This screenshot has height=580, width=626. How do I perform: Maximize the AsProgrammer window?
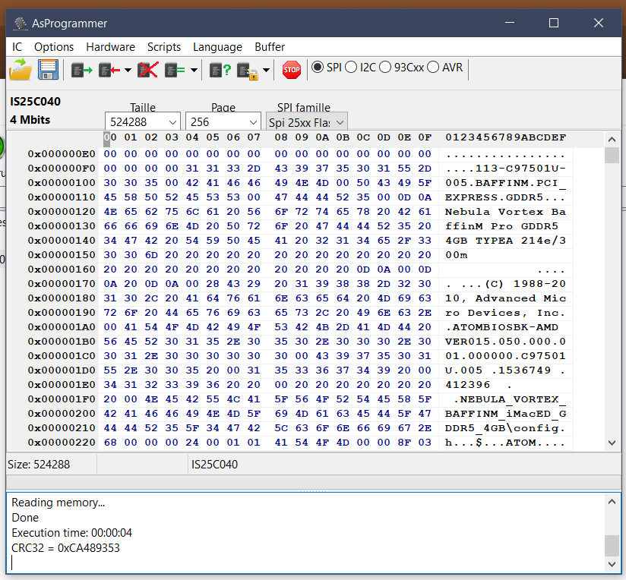(554, 23)
